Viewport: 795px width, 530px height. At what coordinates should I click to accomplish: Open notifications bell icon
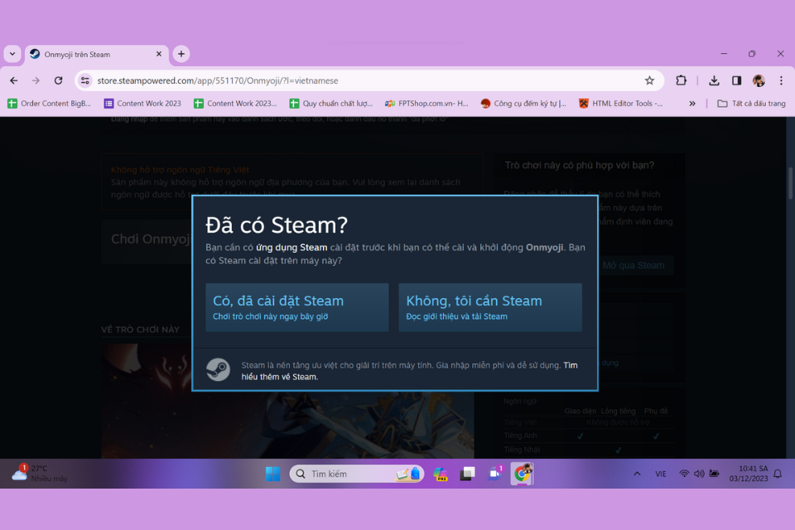778,474
